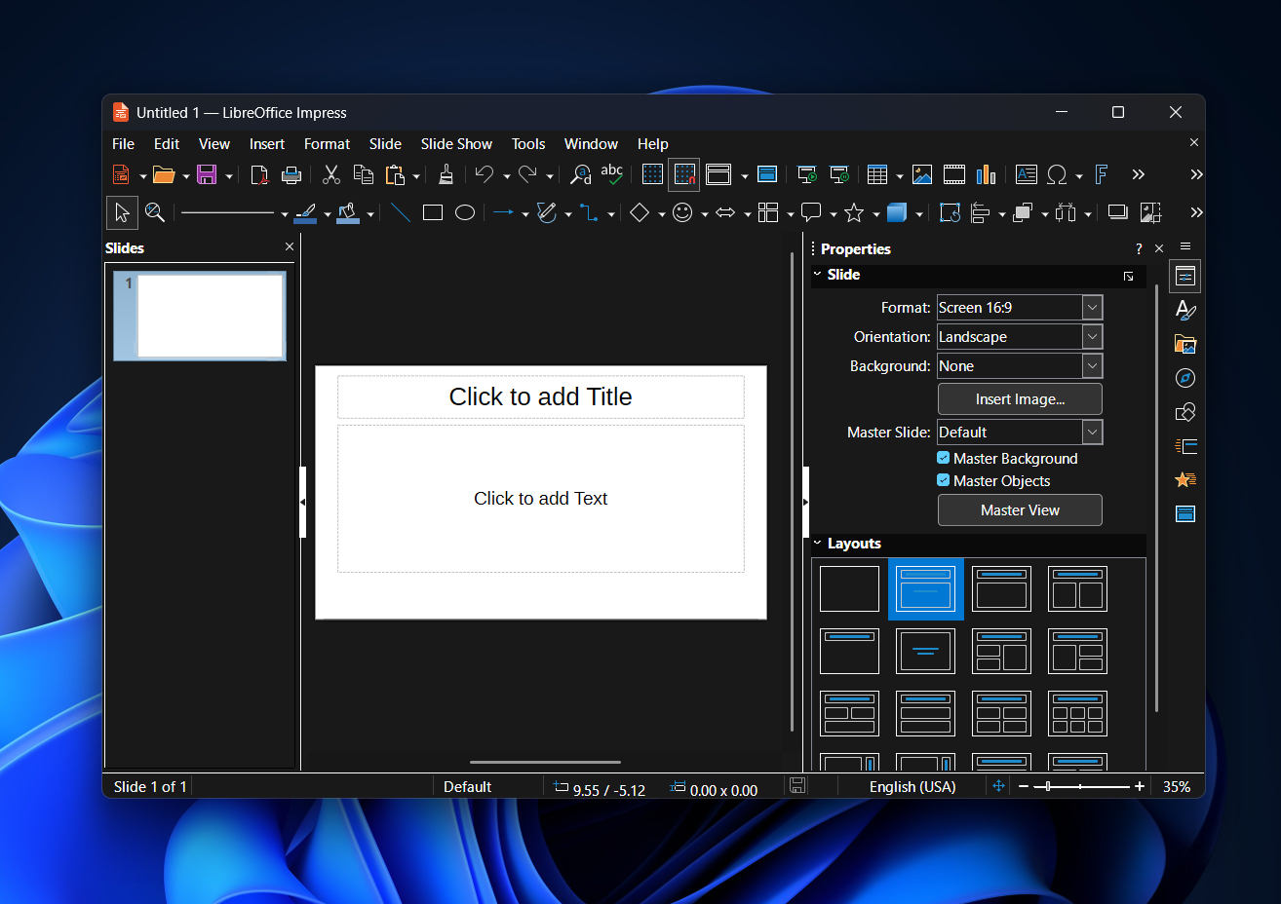This screenshot has height=904, width=1281.
Task: Insert audio or video filmstrip icon
Action: tap(954, 174)
